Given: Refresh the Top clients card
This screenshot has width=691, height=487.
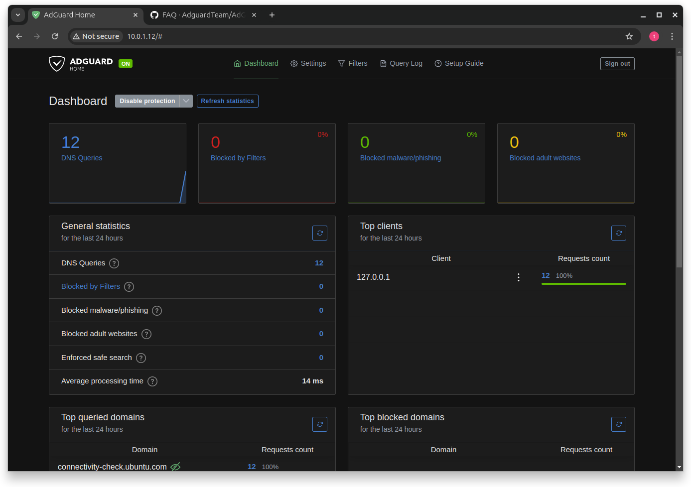Looking at the screenshot, I should click(x=618, y=233).
